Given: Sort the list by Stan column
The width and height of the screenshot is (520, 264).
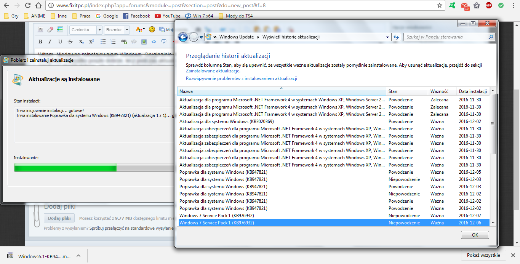Looking at the screenshot, I should 407,91.
